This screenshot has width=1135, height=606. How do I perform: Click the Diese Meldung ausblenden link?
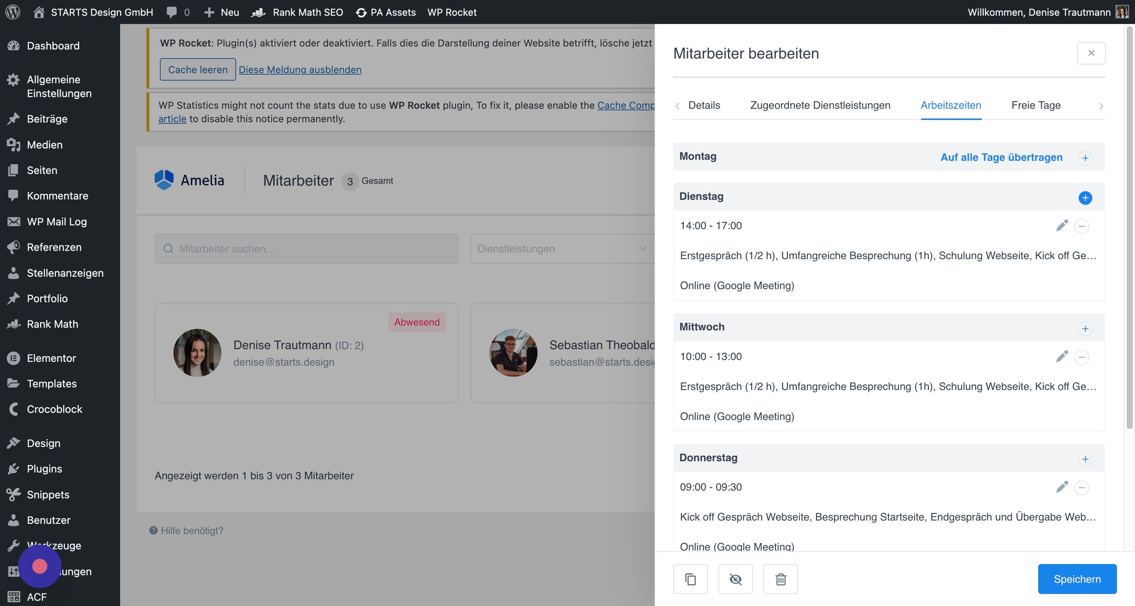[300, 69]
